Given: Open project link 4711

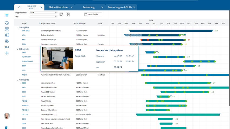Looking at the screenshot, I should [24, 35].
